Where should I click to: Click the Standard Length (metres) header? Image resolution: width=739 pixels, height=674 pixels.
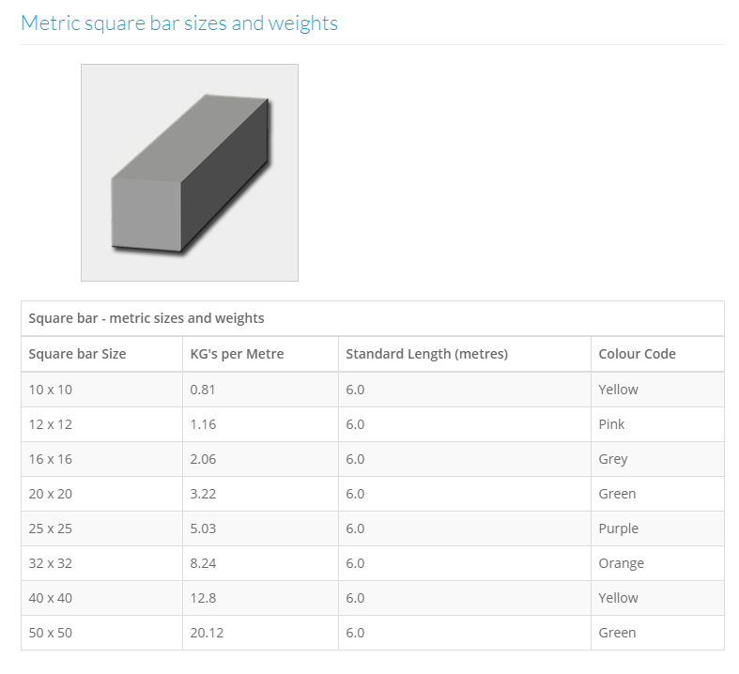(x=426, y=354)
